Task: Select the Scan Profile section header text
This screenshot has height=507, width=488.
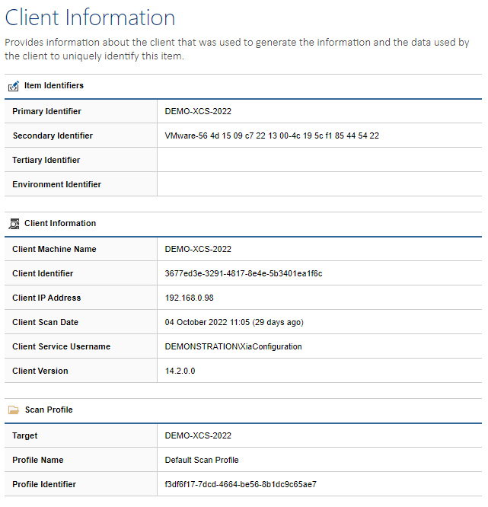Action: pyautogui.click(x=49, y=410)
